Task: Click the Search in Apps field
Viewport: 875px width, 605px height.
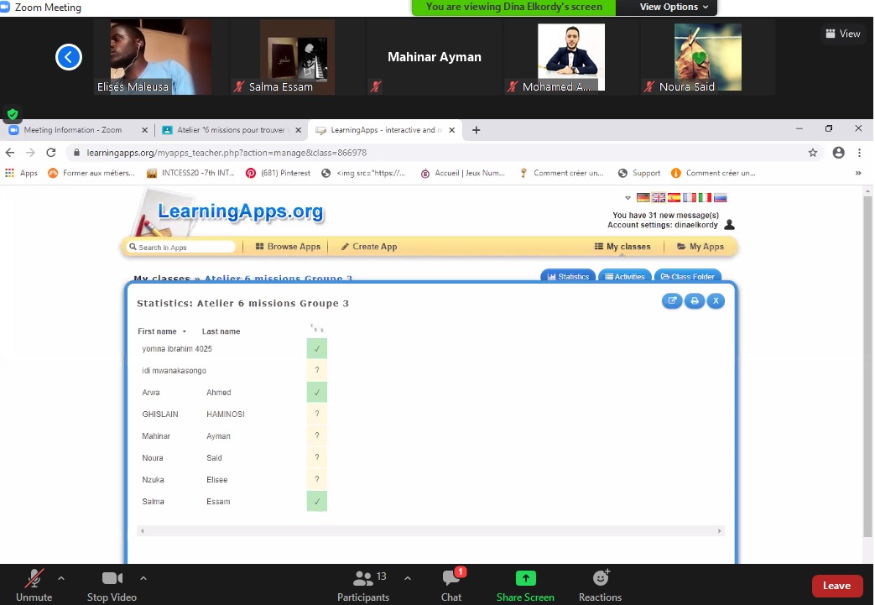Action: [x=180, y=248]
